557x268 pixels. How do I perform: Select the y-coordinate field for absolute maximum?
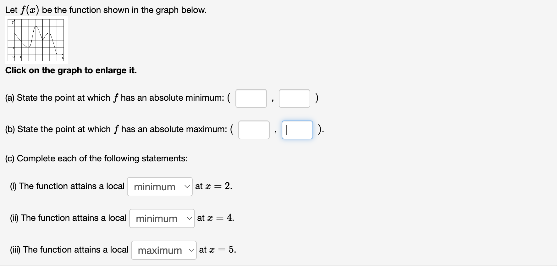[297, 130]
